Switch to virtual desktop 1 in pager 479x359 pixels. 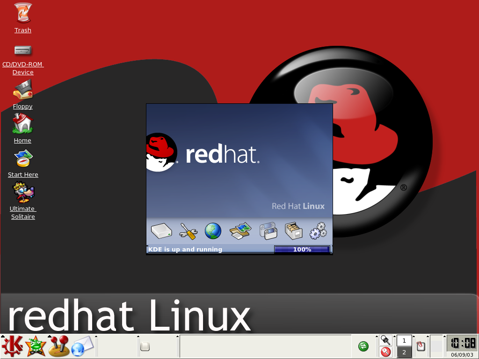point(404,341)
